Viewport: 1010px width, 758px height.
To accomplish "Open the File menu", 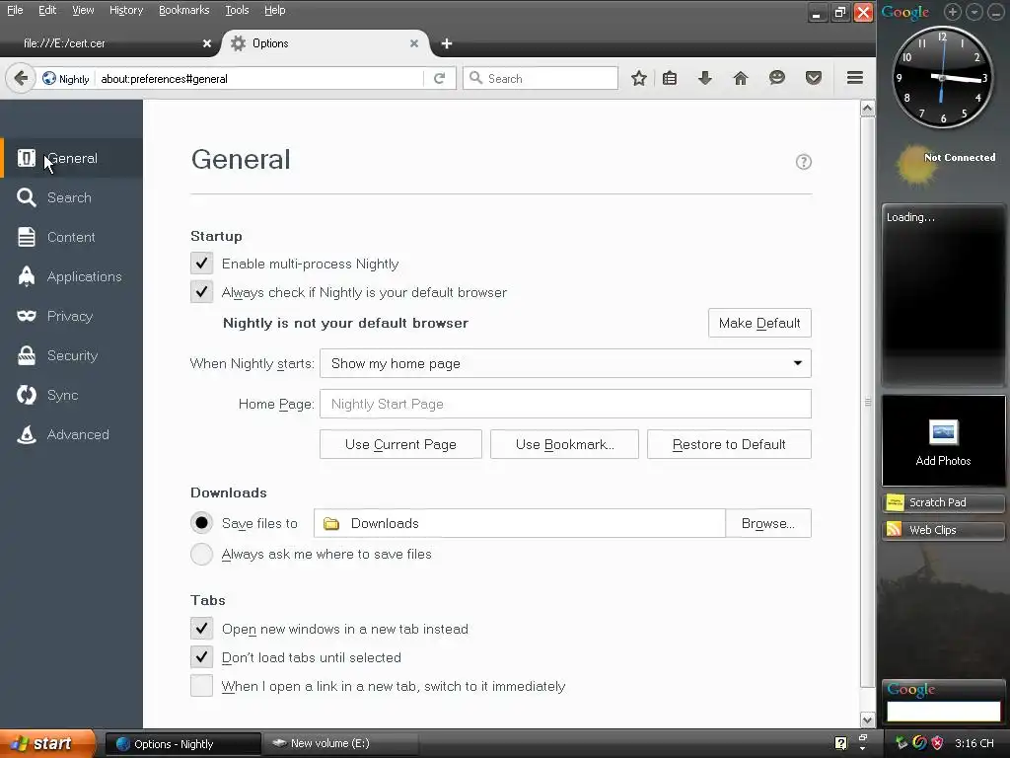I will coord(15,10).
